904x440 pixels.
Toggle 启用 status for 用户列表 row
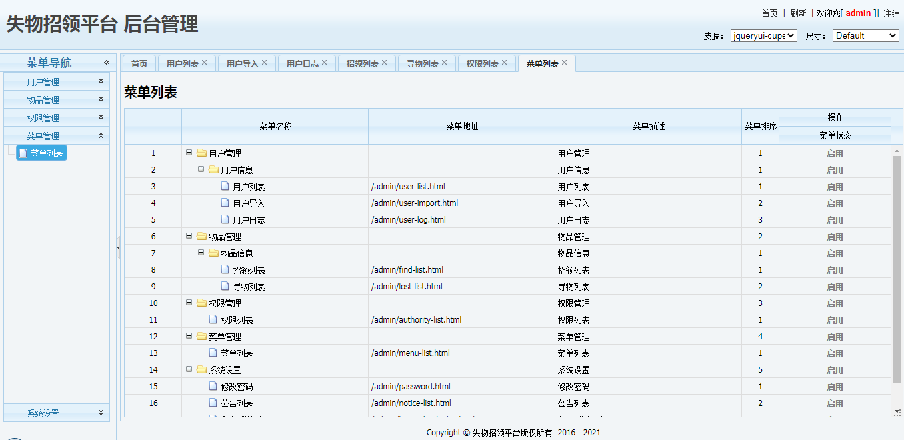[x=835, y=187]
